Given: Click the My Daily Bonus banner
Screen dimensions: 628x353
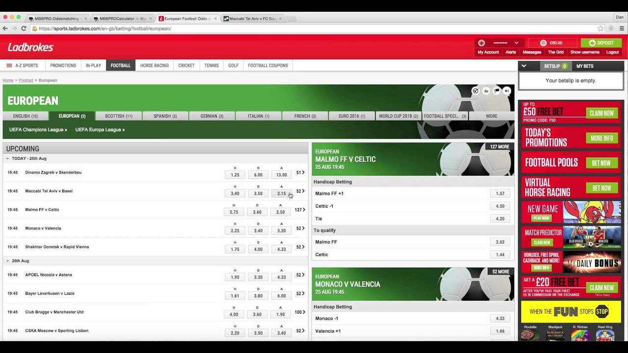Looking at the screenshot, I should coord(571,262).
